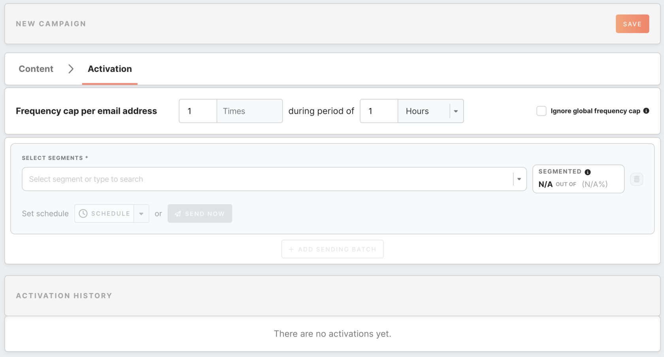This screenshot has width=664, height=357.
Task: Click the info icon beside SEGMENTED
Action: pos(588,172)
